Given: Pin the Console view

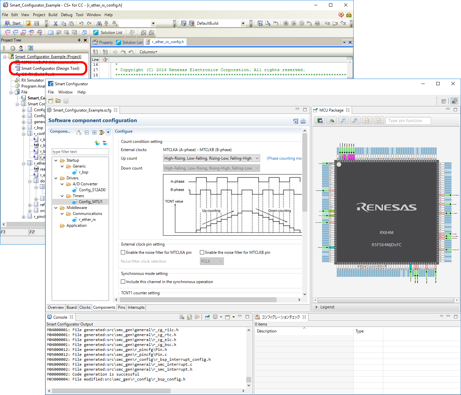Looking at the screenshot, I should click(207, 317).
